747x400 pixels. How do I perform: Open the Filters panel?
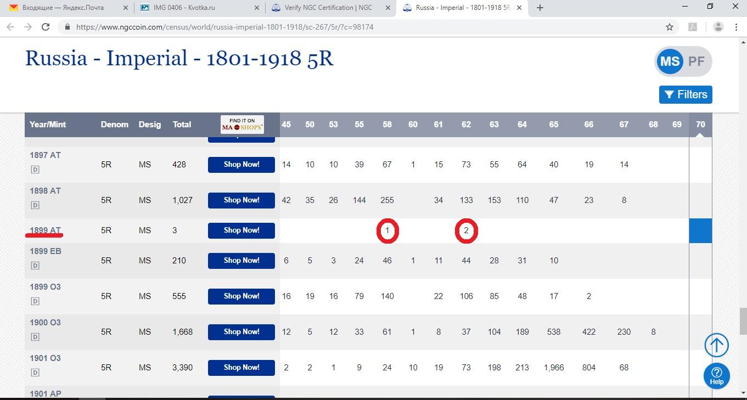point(686,94)
